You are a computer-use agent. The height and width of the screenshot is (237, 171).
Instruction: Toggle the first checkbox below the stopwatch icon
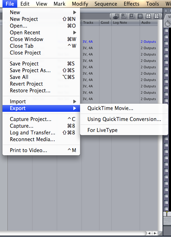[x=166, y=30]
